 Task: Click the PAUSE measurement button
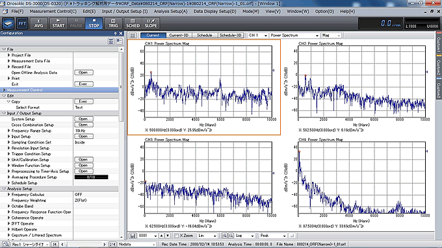76,23
